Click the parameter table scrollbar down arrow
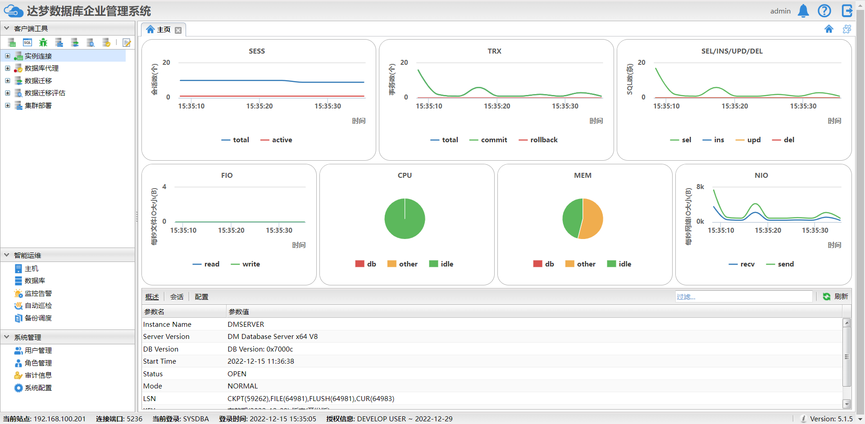This screenshot has height=424, width=865. point(847,404)
